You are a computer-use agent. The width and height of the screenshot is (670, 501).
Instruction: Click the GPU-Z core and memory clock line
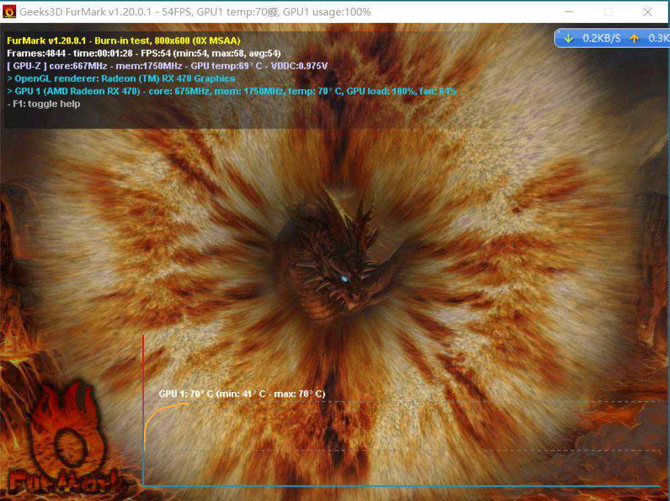[x=167, y=66]
